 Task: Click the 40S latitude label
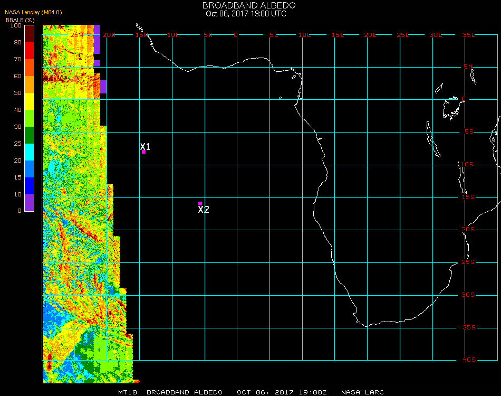(x=469, y=360)
